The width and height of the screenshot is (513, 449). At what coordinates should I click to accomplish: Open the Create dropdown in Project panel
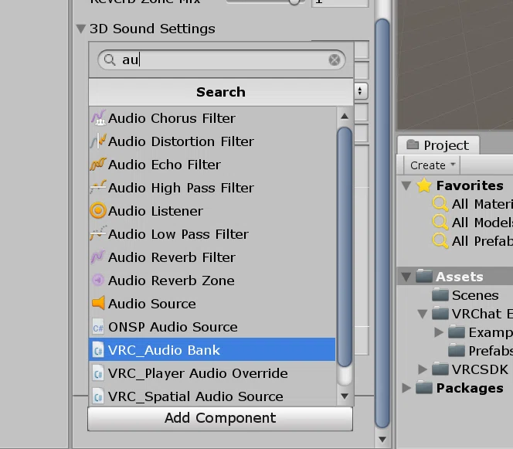[432, 165]
